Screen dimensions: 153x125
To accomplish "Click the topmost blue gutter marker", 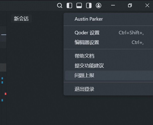I will pos(2,78).
